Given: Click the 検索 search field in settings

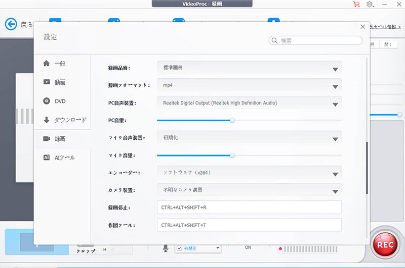Looking at the screenshot, I should coord(315,40).
